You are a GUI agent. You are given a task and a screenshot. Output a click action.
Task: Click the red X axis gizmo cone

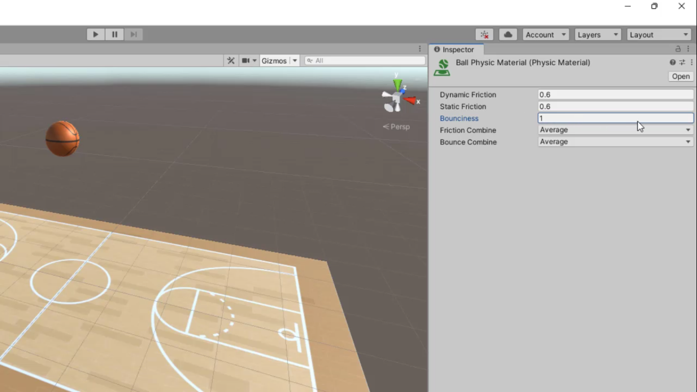click(410, 101)
